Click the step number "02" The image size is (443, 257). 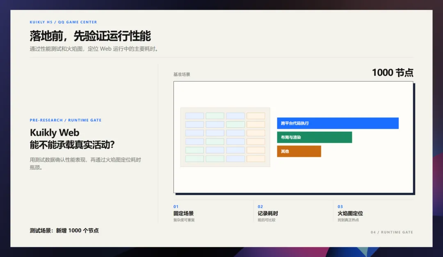(260, 207)
